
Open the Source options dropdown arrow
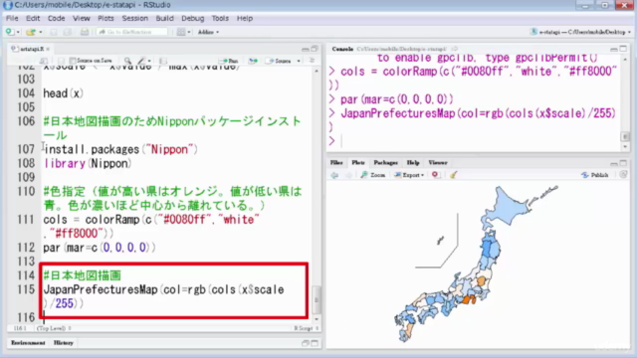coord(299,62)
